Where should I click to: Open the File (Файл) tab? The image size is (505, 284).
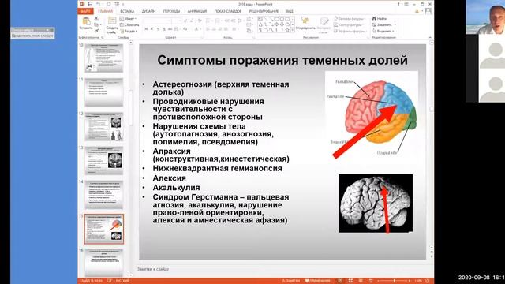(85, 11)
